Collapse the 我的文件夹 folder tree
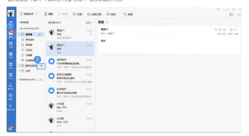The height and width of the screenshot is (136, 249). pos(20,65)
